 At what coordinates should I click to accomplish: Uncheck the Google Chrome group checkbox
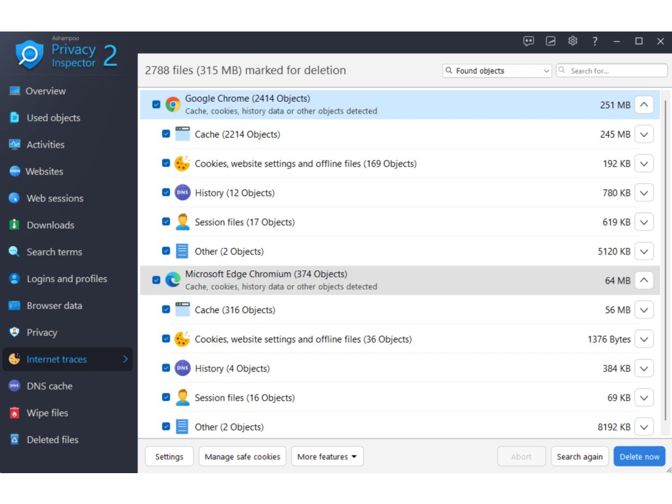(x=156, y=104)
